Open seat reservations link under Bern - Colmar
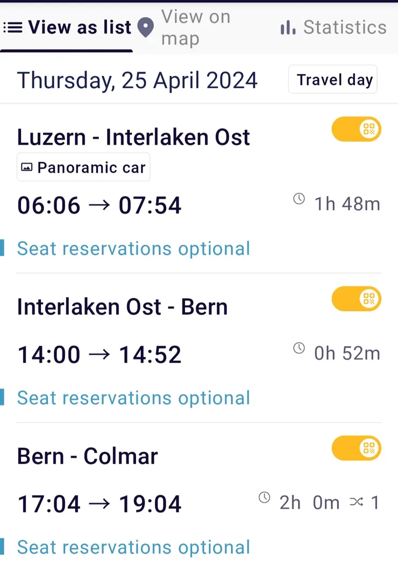This screenshot has width=398, height=569. (133, 547)
